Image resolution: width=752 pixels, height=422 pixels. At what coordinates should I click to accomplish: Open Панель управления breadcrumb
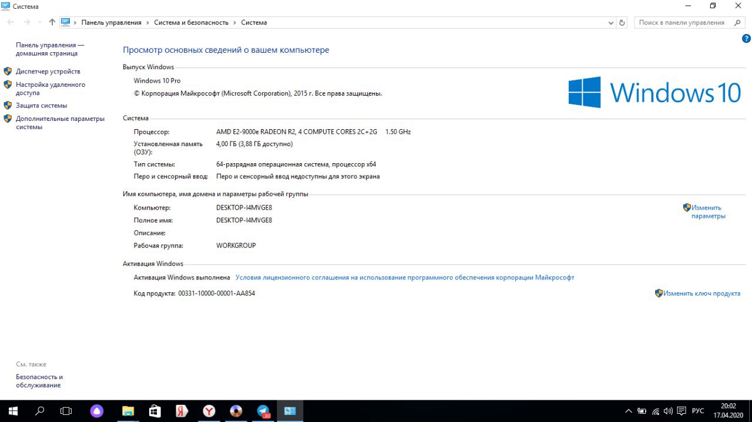tap(111, 22)
